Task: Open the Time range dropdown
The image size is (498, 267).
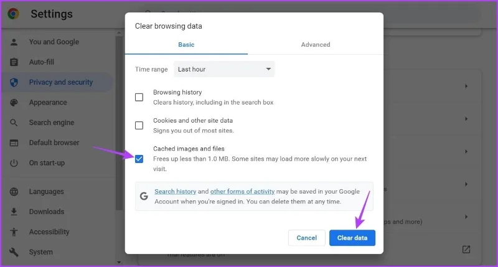Action: 224,69
